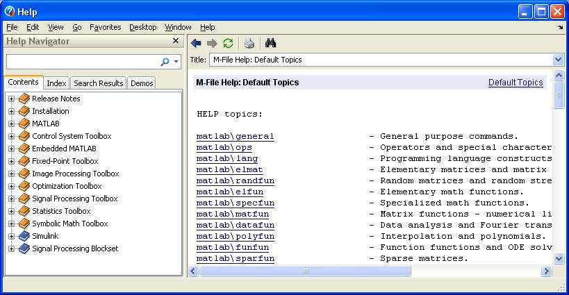Click the Release Notes book icon
The height and width of the screenshot is (295, 569).
tap(24, 99)
